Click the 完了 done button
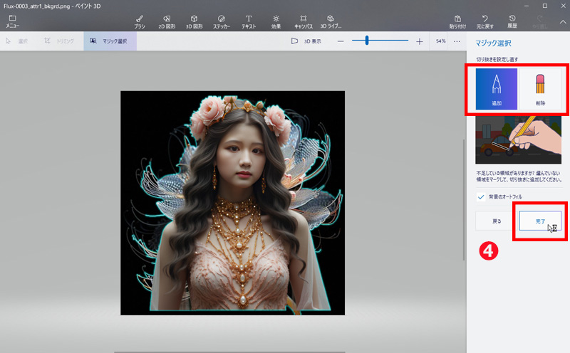The image size is (570, 353). [x=540, y=221]
